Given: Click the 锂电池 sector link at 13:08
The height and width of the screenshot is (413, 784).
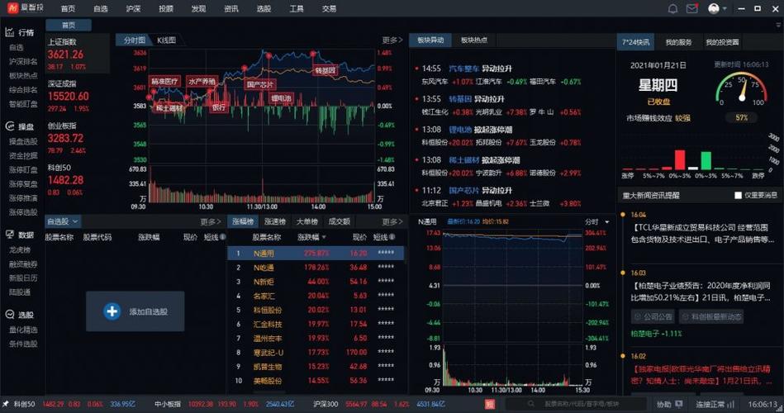Looking at the screenshot, I should (460, 130).
